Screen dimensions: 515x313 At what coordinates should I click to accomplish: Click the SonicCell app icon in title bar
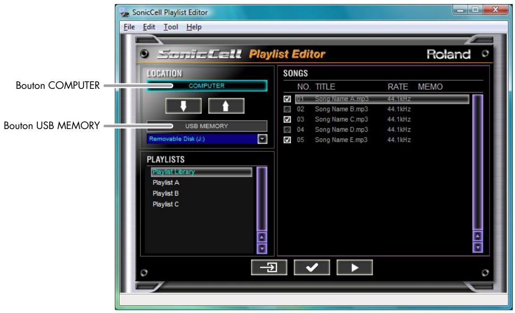coord(125,13)
